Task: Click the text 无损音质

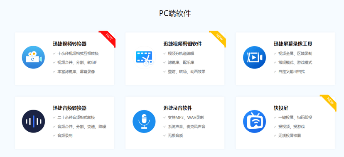Action: pos(175,135)
